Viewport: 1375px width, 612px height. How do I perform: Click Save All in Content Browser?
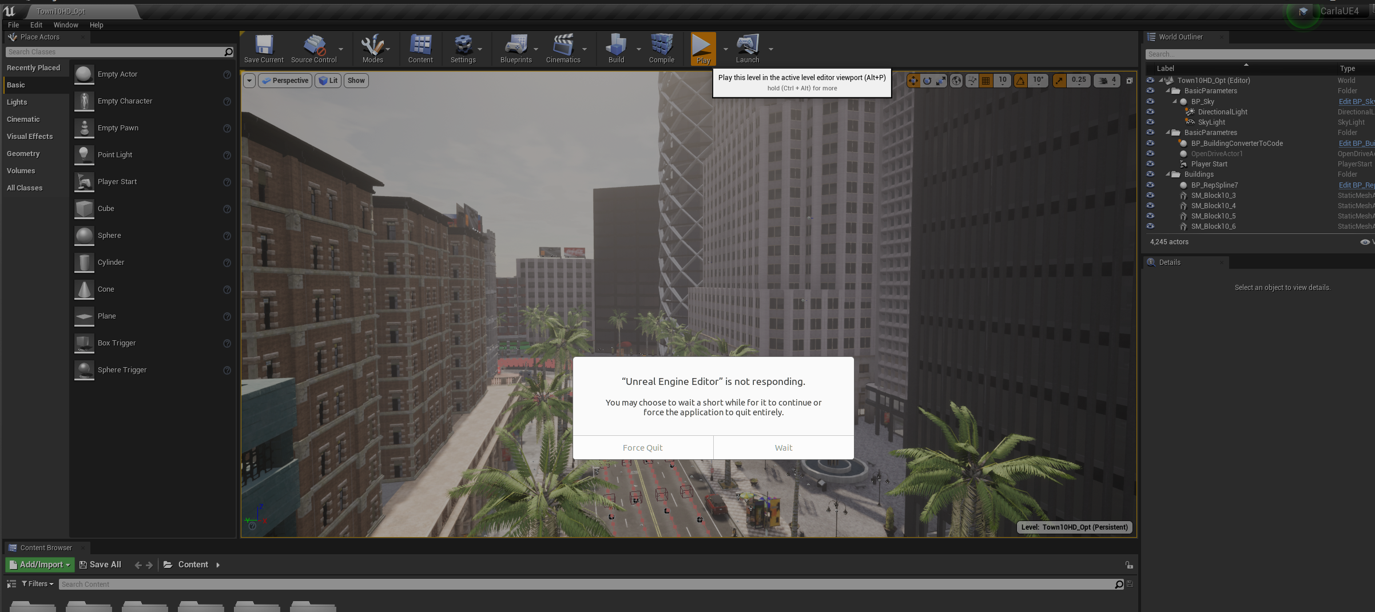pyautogui.click(x=100, y=565)
